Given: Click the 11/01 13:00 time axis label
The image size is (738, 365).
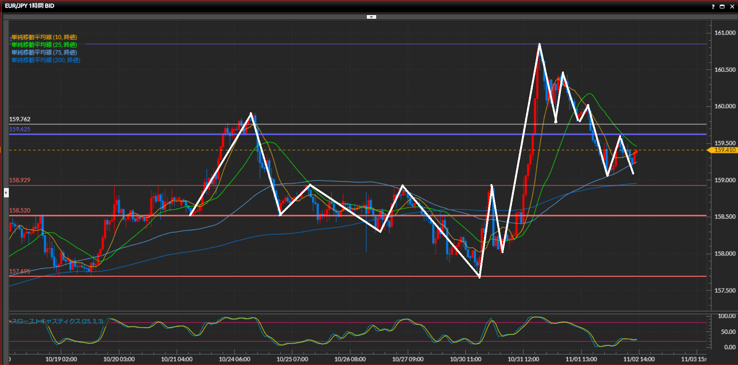Looking at the screenshot, I should [x=581, y=359].
